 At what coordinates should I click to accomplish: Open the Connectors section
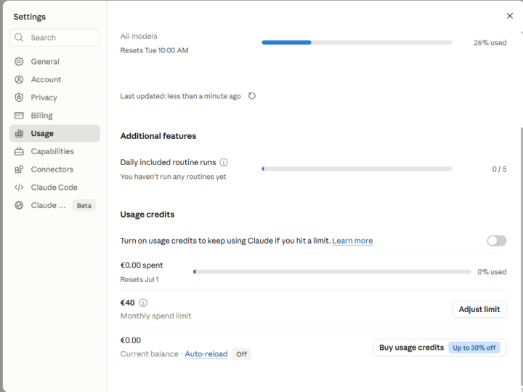click(x=54, y=169)
